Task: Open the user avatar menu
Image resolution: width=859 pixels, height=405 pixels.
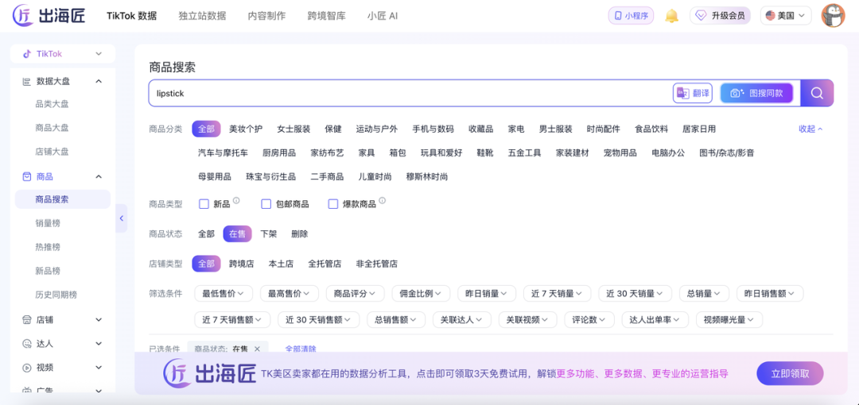Action: 833,15
